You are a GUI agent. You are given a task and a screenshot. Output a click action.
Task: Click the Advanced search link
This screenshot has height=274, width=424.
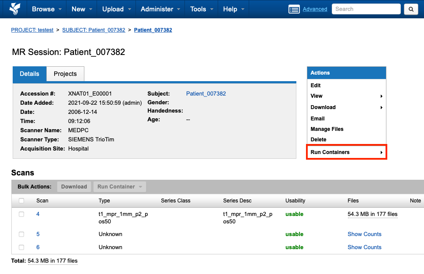click(315, 9)
